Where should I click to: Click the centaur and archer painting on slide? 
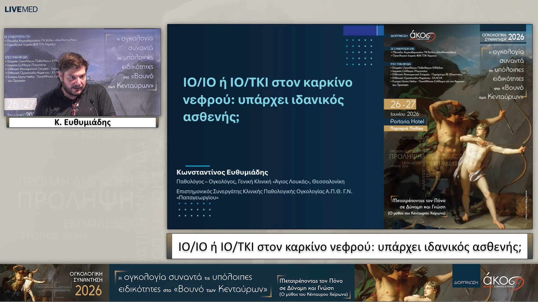pyautogui.click(x=476, y=162)
